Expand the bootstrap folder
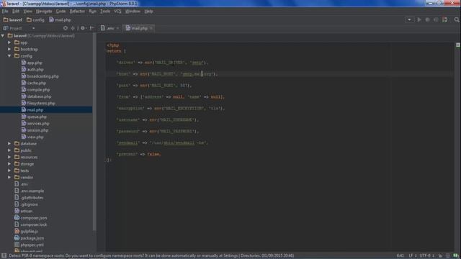 [x=9, y=50]
